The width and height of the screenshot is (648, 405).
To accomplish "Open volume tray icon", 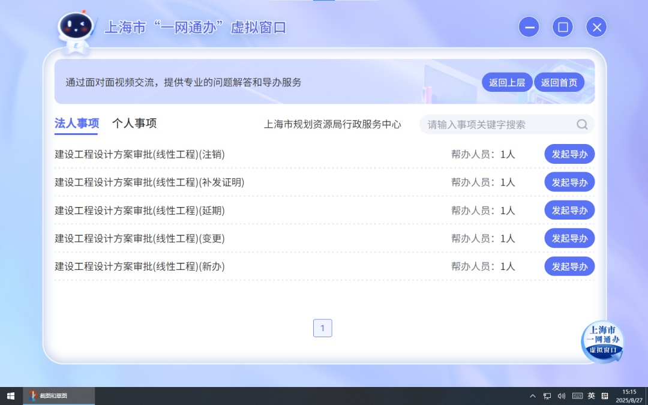I will (x=561, y=396).
